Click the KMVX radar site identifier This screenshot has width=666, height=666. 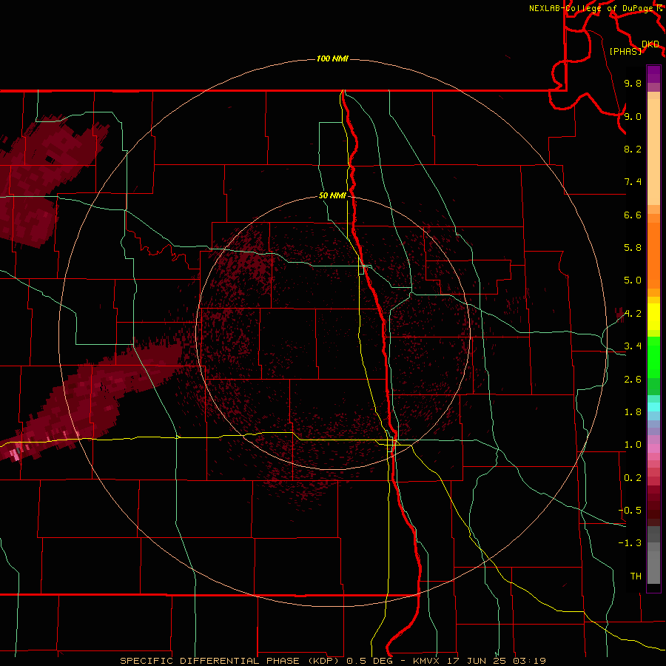(x=426, y=661)
